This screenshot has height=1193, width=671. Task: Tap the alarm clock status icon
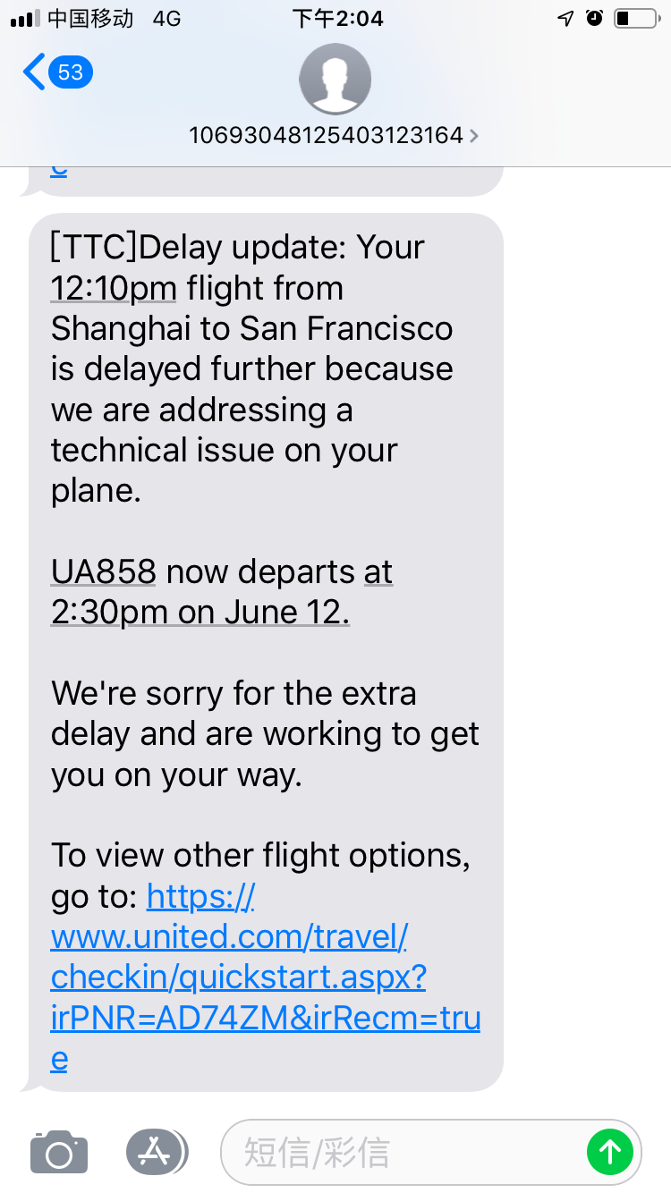point(595,19)
